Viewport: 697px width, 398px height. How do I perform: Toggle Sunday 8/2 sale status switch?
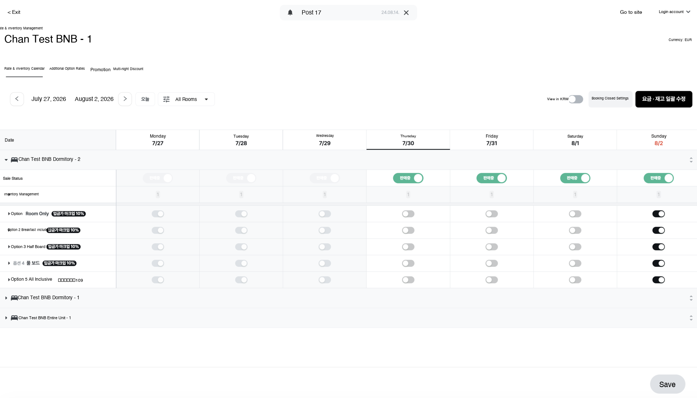click(659, 178)
